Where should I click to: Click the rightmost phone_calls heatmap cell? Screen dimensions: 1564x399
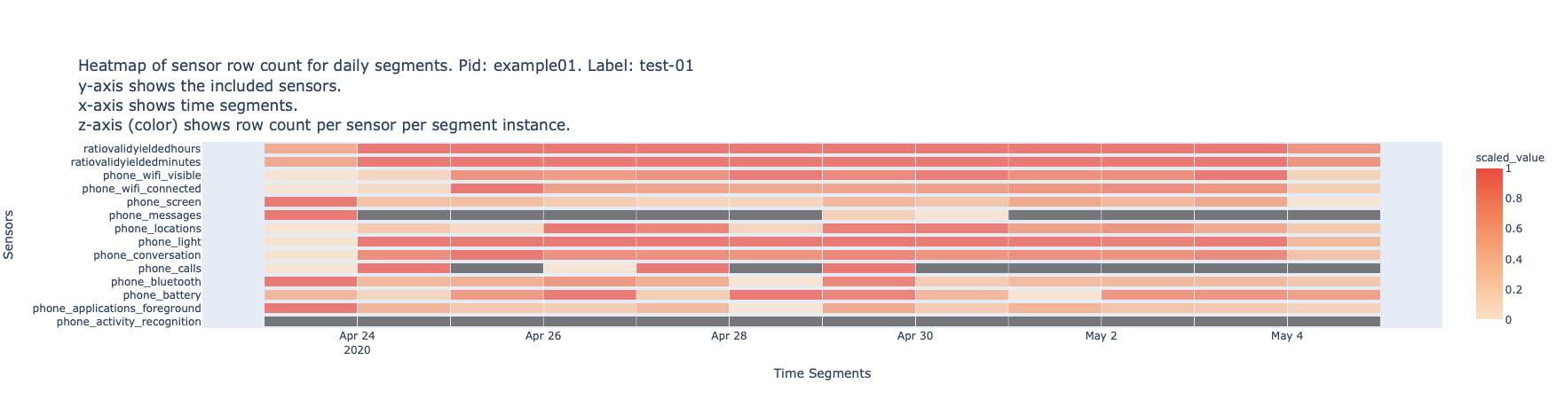click(x=1333, y=269)
